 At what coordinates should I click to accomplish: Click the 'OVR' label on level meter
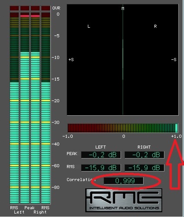[56, 8]
